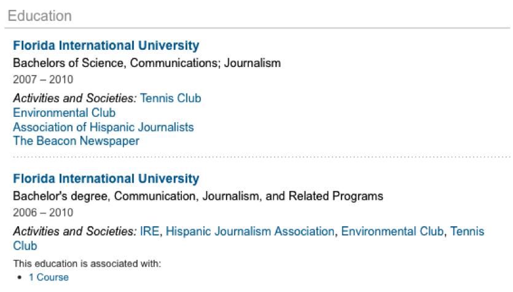Open the Environmental Club link above Association of Hispanic Journalists

click(64, 112)
